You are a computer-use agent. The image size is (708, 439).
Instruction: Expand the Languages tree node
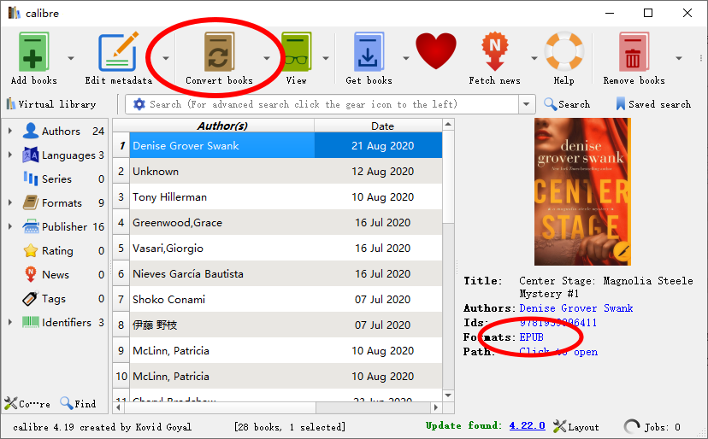[x=10, y=155]
